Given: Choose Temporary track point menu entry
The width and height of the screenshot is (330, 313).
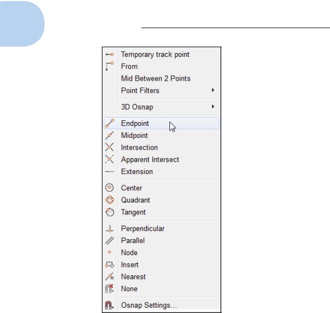Looking at the screenshot, I should (161, 55).
